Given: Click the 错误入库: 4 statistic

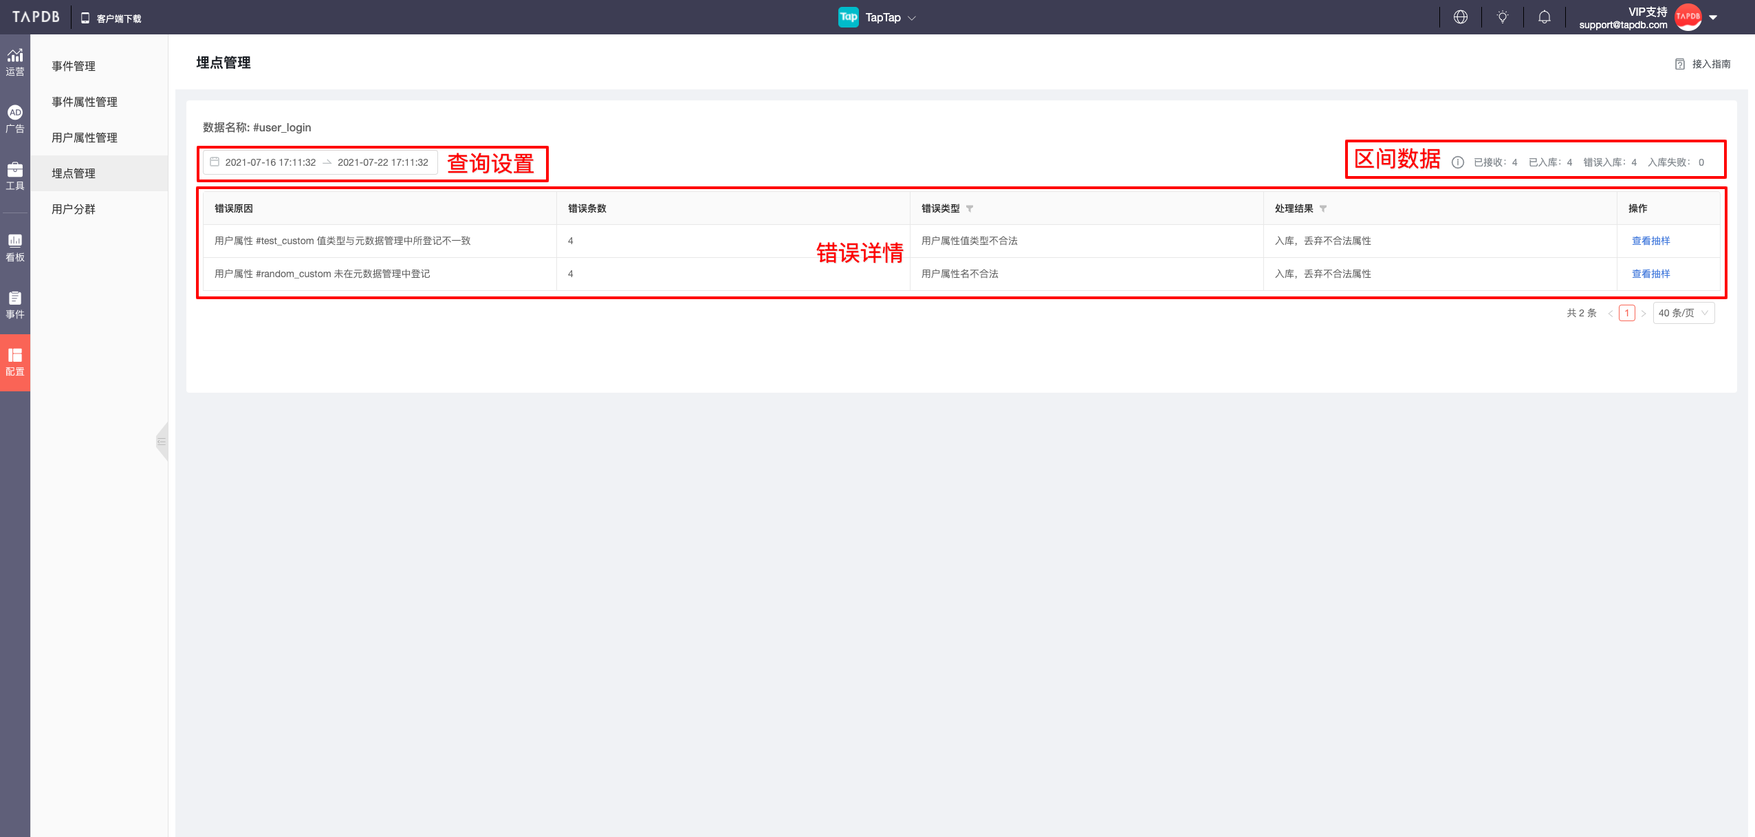Looking at the screenshot, I should coord(1610,162).
